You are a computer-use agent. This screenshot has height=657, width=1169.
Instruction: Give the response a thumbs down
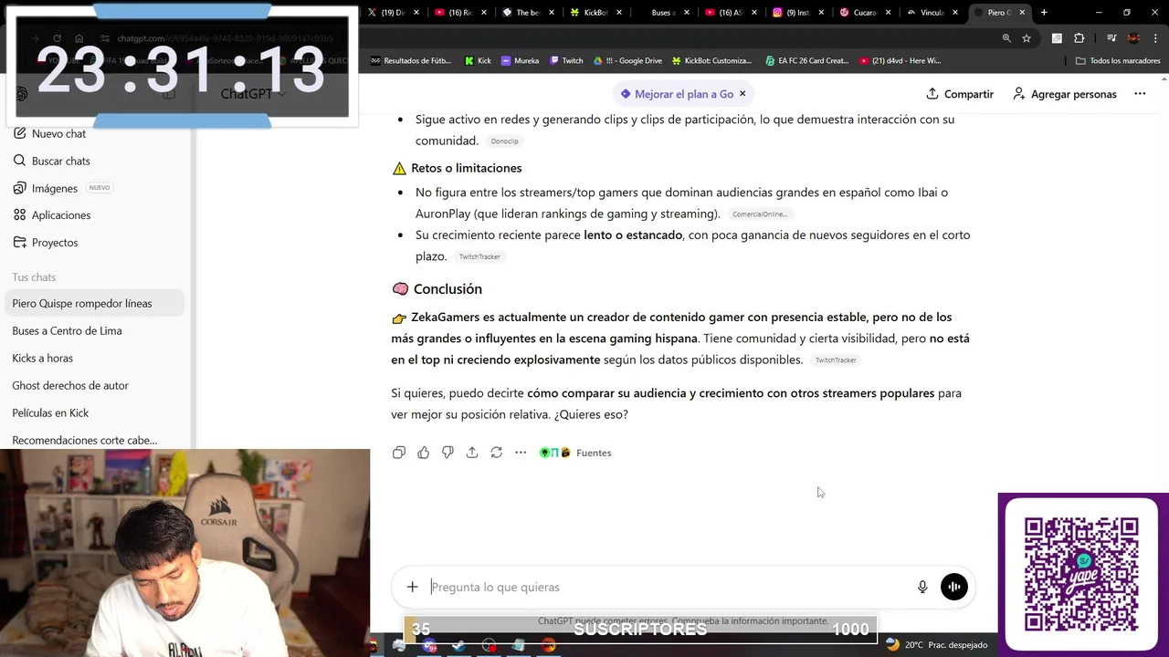448,453
